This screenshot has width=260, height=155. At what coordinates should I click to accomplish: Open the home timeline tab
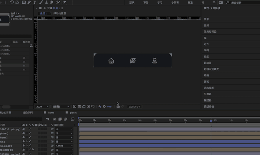[x=51, y=113]
